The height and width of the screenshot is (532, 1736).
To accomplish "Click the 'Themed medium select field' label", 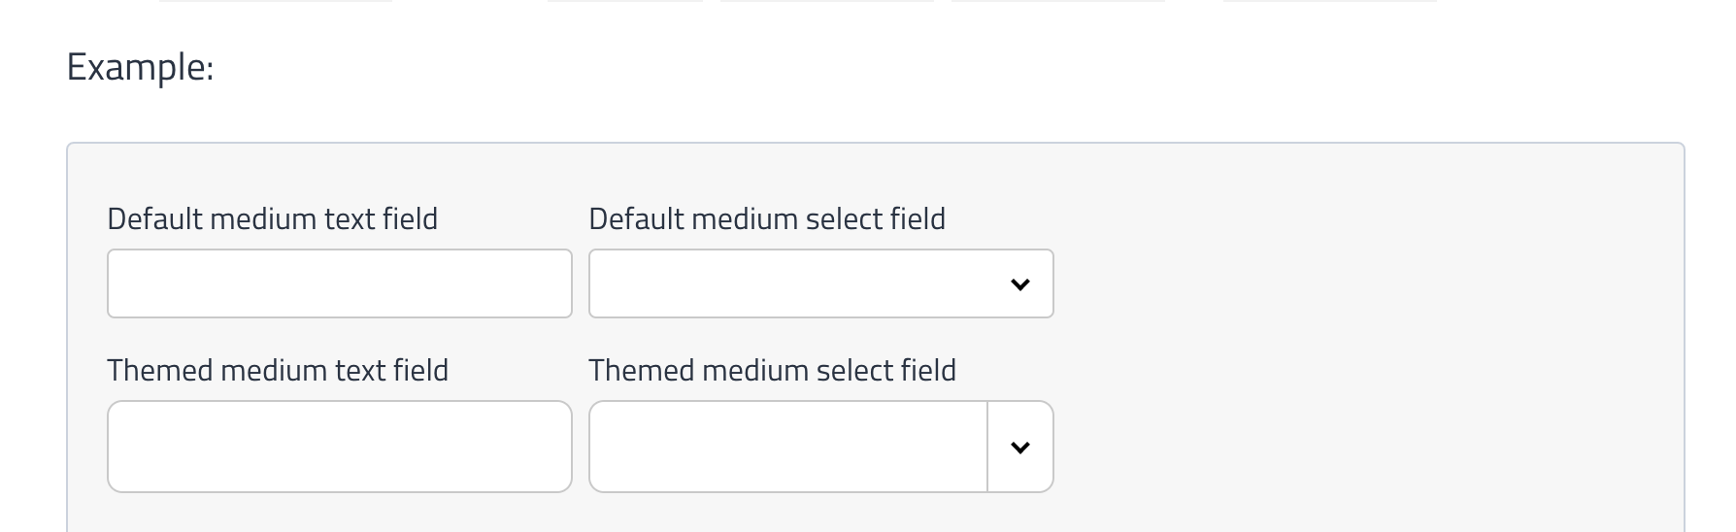I will 772,370.
